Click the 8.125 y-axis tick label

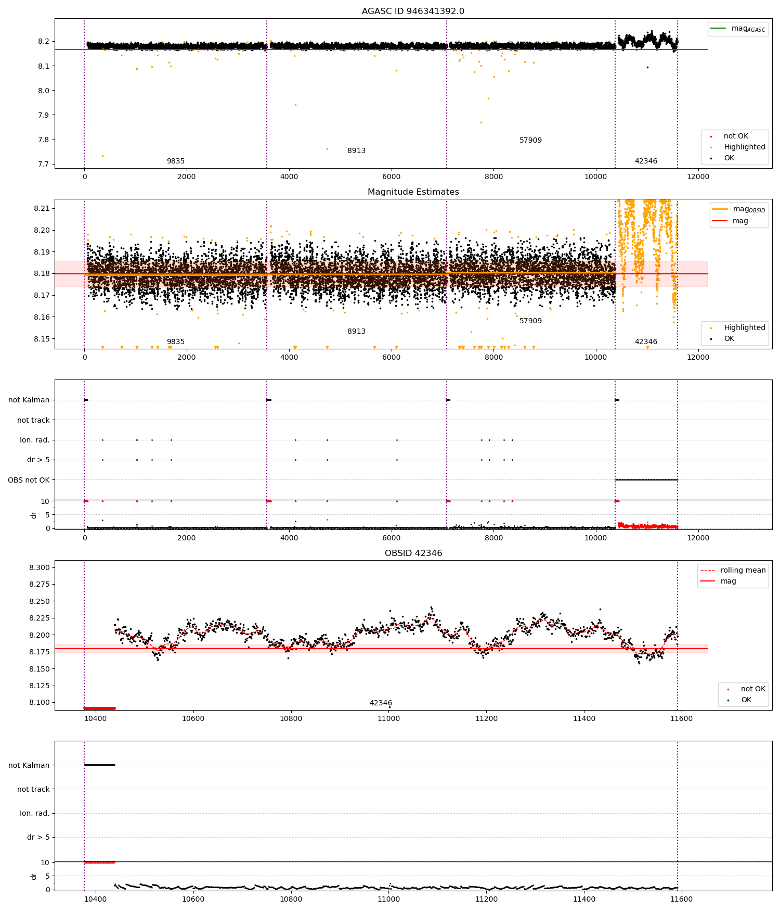click(x=40, y=686)
